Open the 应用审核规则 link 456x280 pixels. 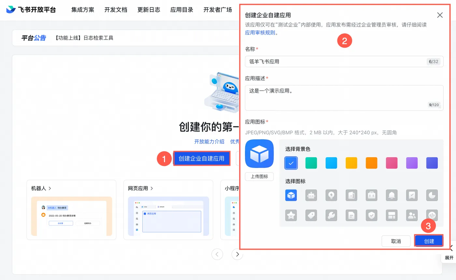click(260, 32)
